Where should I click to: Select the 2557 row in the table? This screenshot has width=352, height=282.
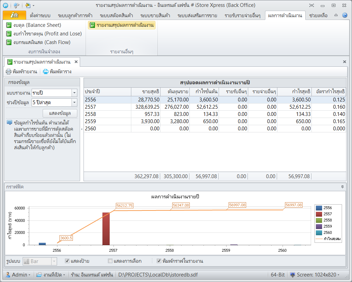click(x=215, y=107)
